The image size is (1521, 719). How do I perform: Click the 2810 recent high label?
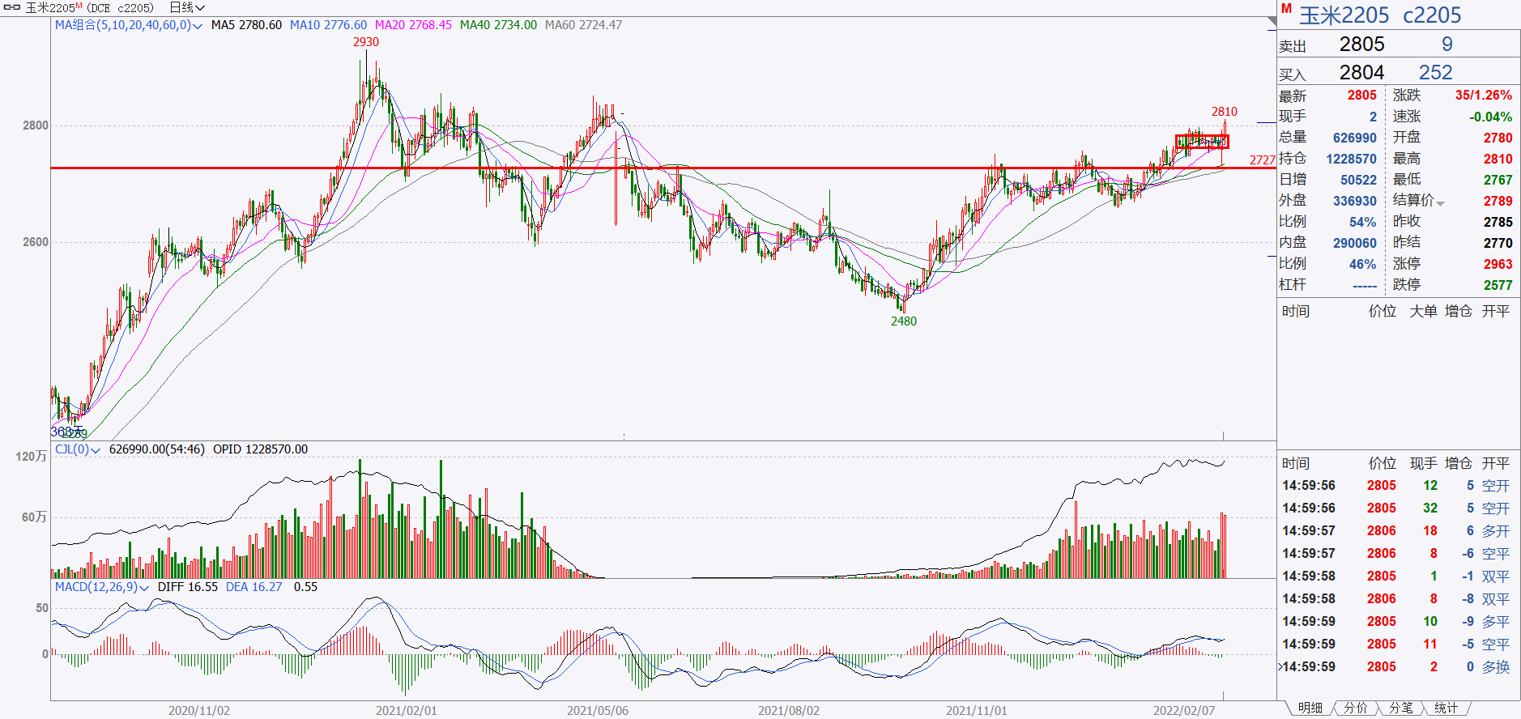[x=1225, y=112]
